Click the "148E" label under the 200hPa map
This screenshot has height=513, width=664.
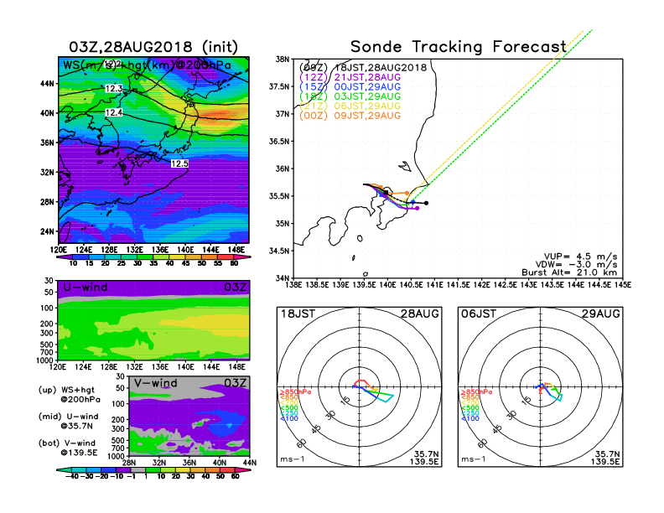(x=236, y=250)
